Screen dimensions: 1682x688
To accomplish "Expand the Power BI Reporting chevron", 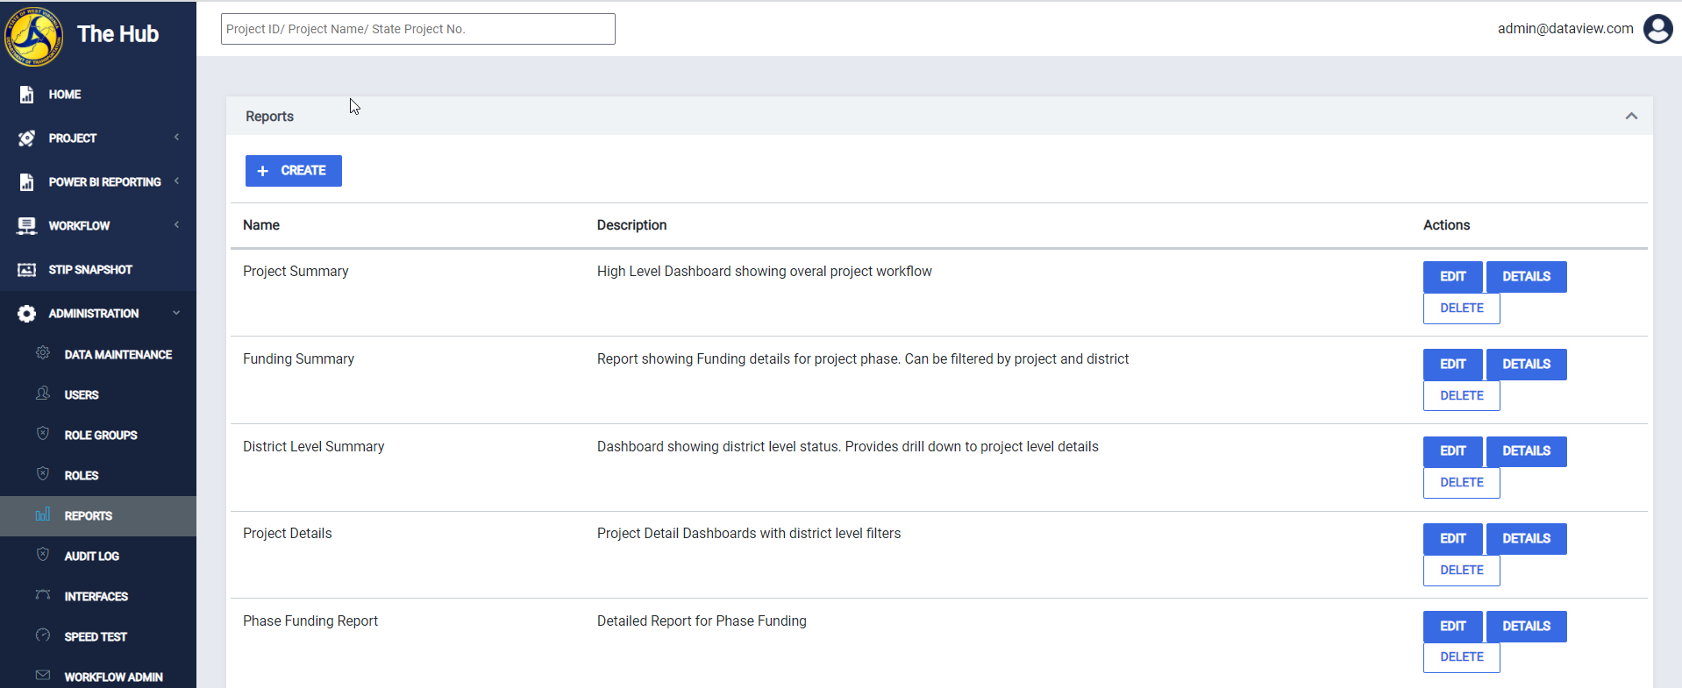I will click(x=176, y=181).
